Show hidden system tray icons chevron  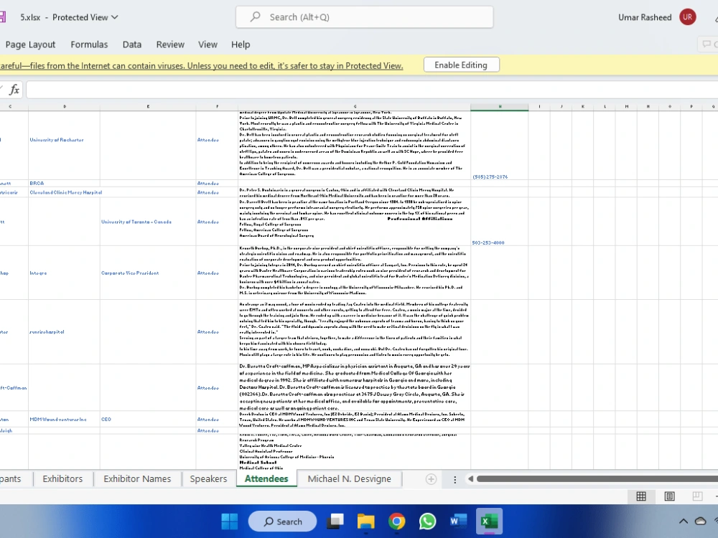[x=684, y=521]
